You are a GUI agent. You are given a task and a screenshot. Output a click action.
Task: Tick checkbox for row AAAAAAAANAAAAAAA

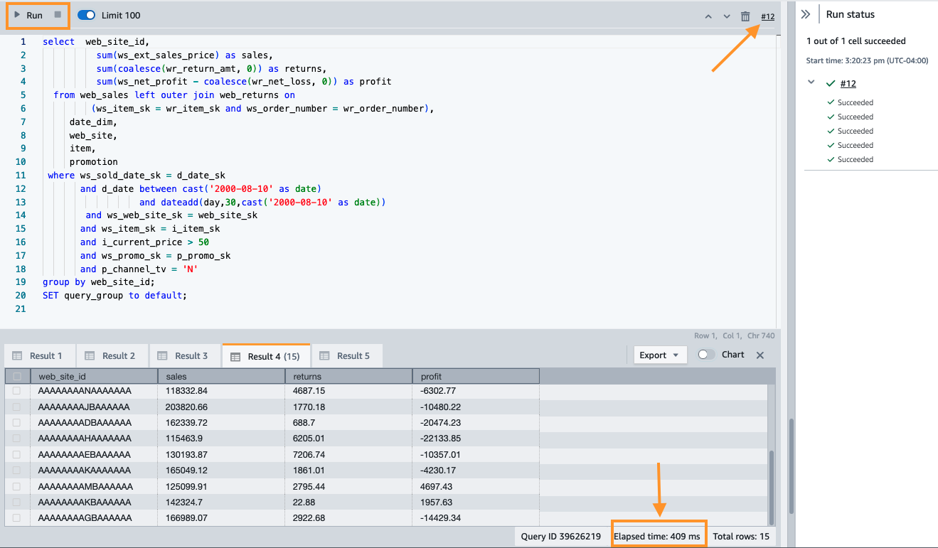tap(17, 391)
